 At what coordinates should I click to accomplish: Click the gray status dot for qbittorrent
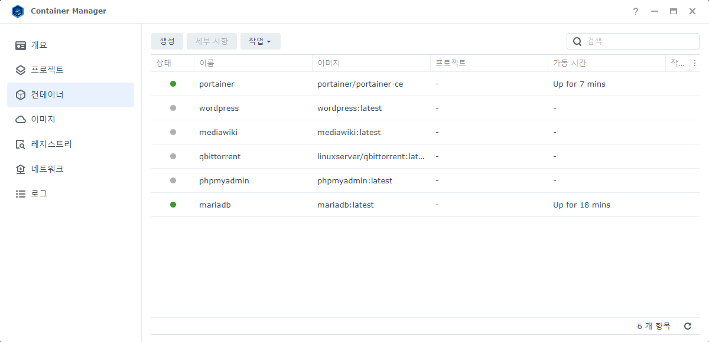(x=173, y=156)
